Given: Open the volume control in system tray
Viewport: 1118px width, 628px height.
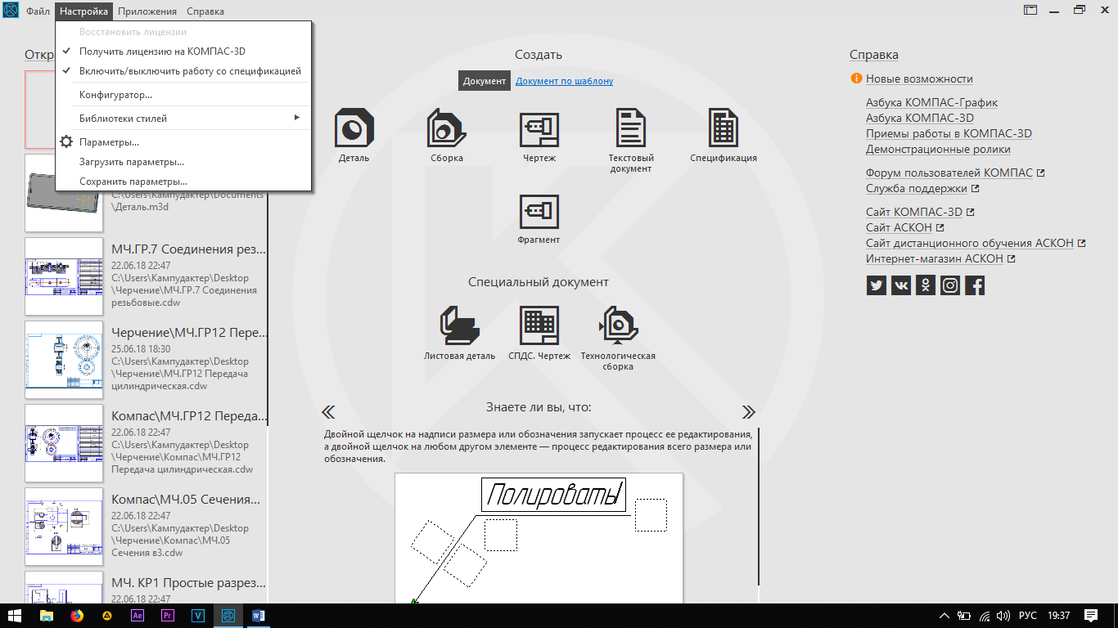Looking at the screenshot, I should tap(1002, 616).
